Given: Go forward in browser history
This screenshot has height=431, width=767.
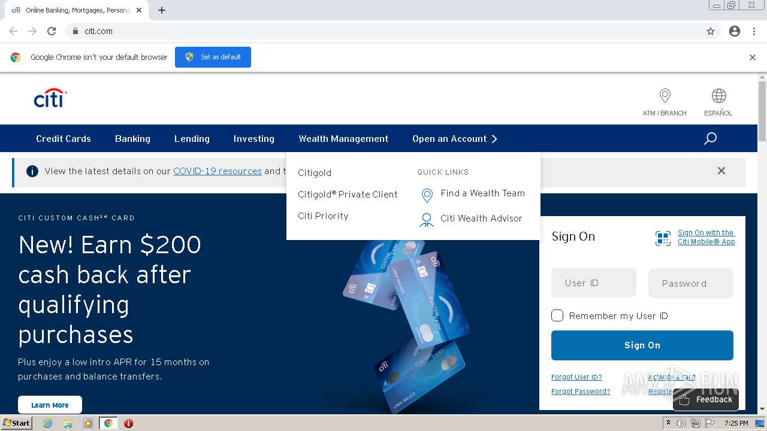Looking at the screenshot, I should 32,31.
